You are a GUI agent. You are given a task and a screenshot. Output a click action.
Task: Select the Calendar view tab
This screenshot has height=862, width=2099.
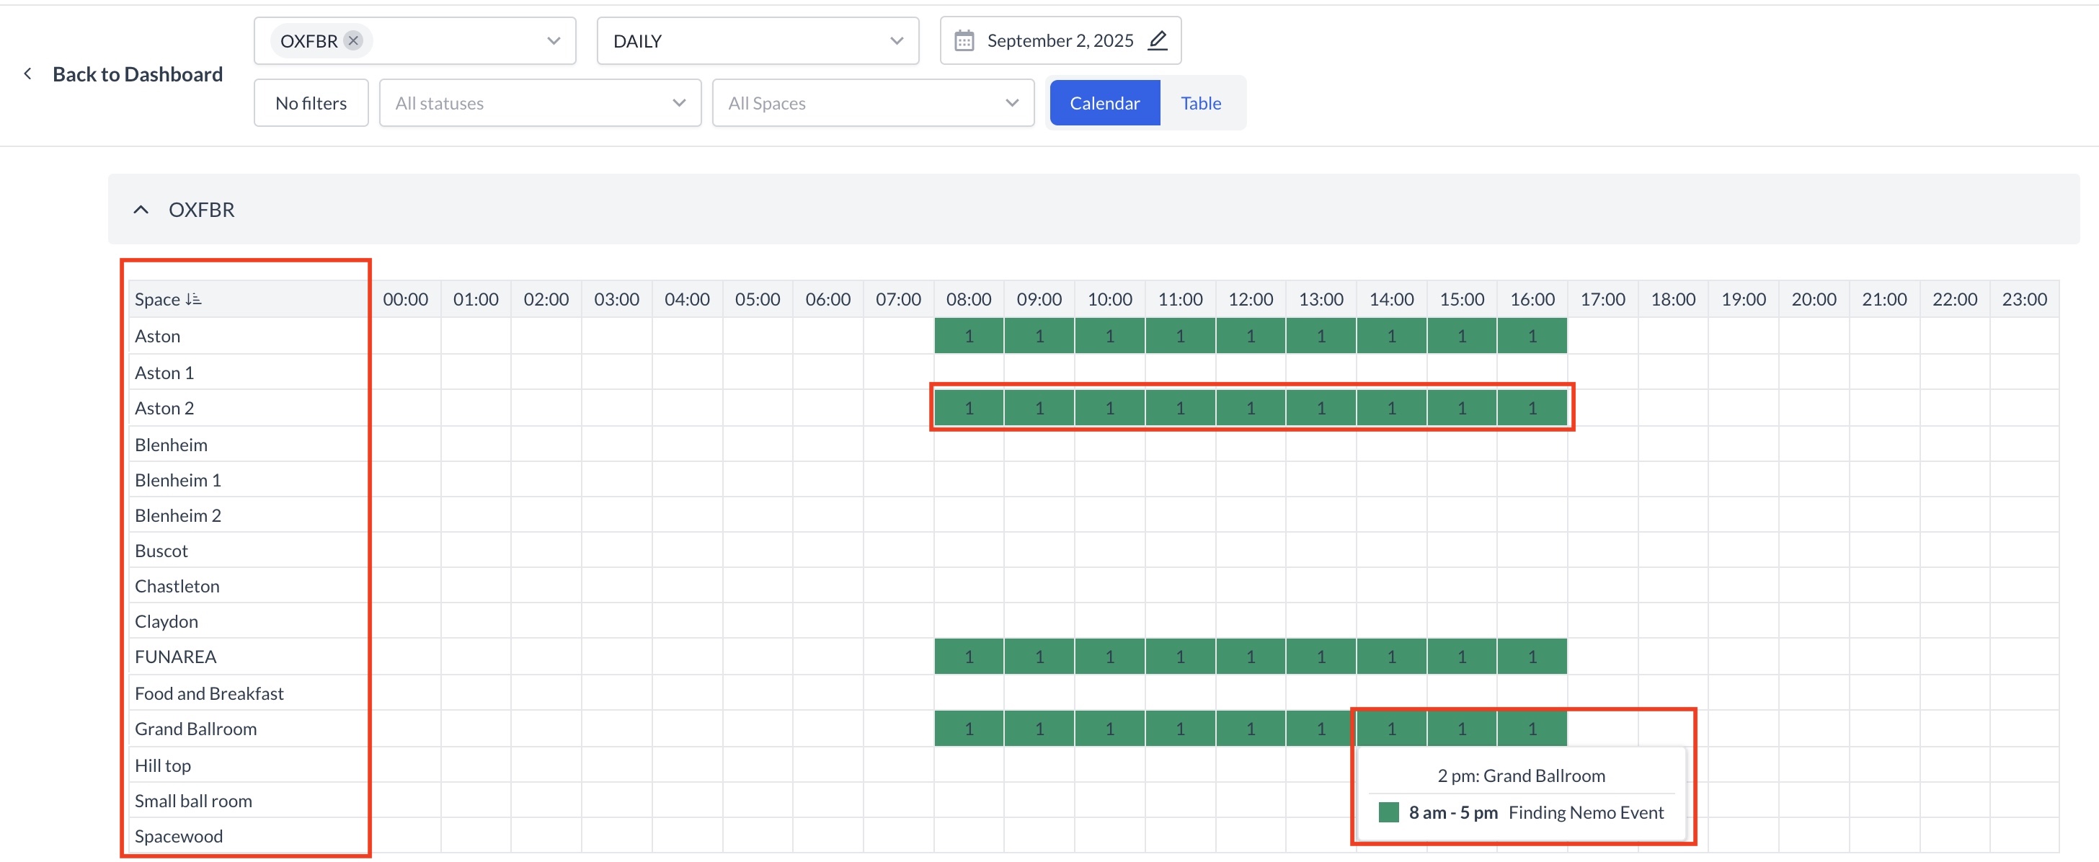pos(1104,104)
